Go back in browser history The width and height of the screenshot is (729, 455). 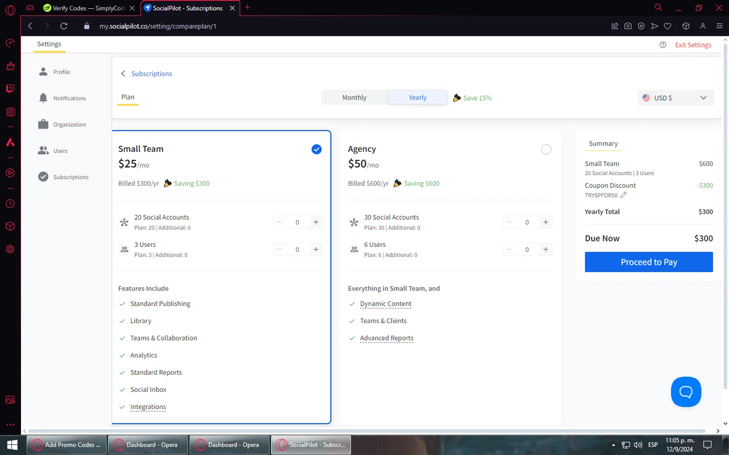click(30, 26)
